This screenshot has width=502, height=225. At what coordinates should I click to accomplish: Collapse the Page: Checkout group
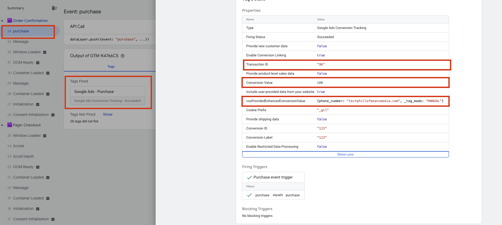tap(2, 125)
